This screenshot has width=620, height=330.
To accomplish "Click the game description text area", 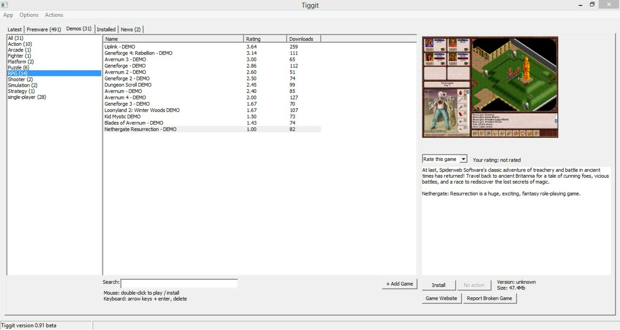I will (x=516, y=221).
